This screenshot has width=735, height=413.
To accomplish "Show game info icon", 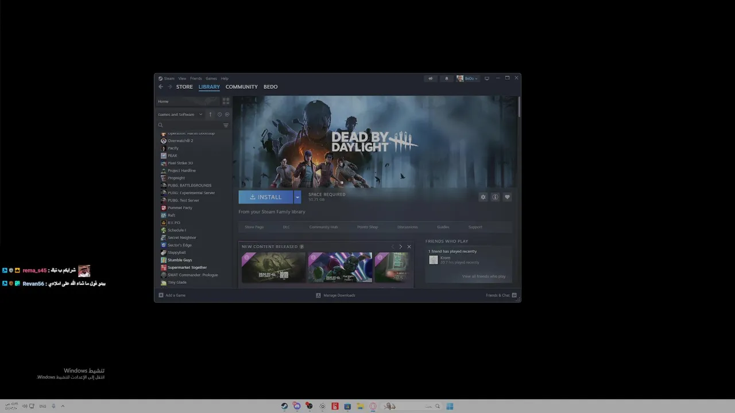I will (495, 197).
